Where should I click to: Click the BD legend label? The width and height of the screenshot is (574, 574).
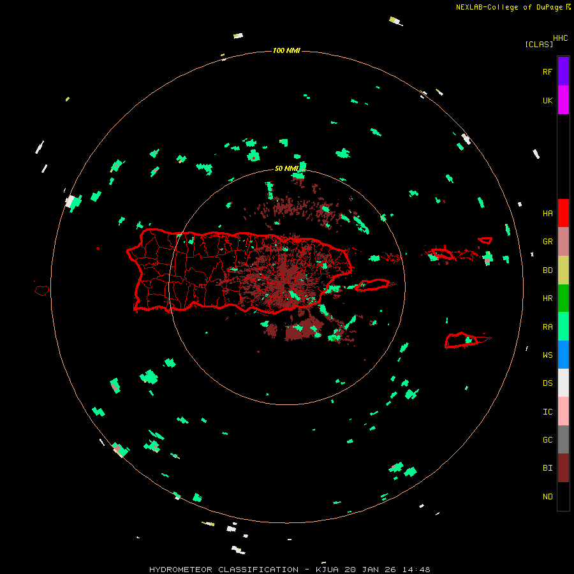coord(547,270)
